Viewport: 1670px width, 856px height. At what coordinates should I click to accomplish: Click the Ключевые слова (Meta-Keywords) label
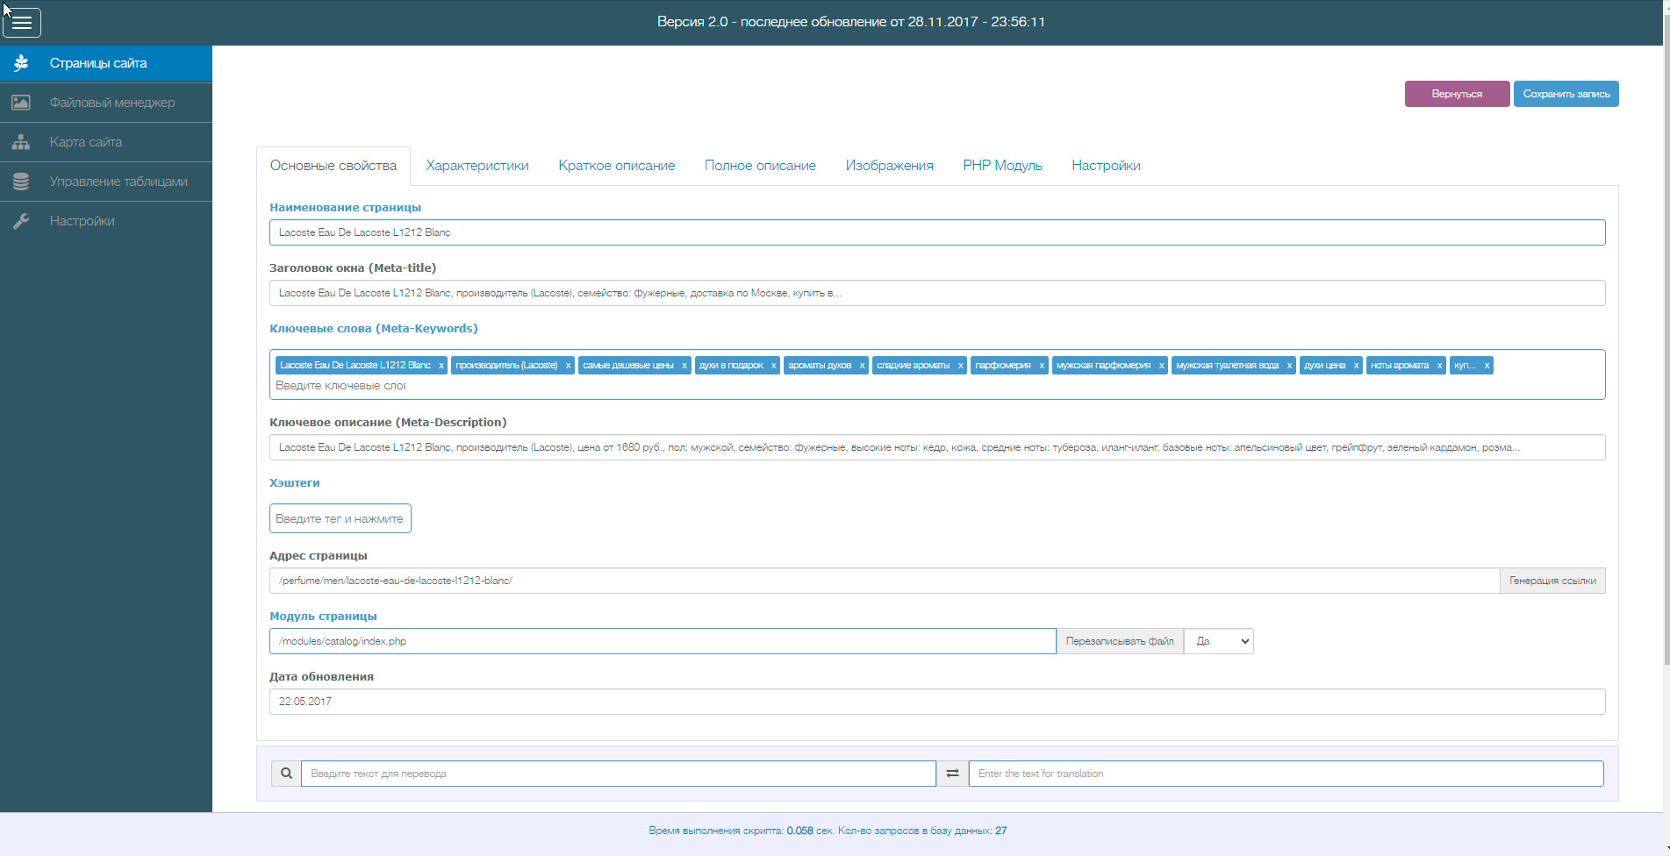374,329
